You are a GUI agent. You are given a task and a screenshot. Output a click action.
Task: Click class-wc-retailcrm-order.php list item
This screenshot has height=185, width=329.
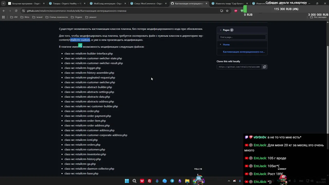coord(82,111)
